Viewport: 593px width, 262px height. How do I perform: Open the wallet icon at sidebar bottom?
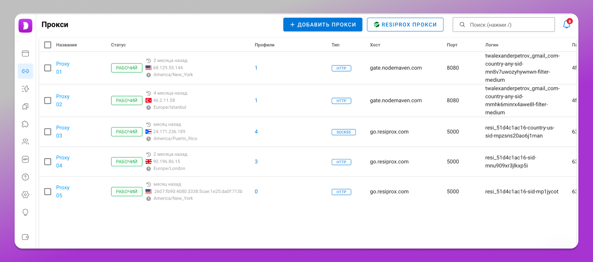click(x=25, y=237)
